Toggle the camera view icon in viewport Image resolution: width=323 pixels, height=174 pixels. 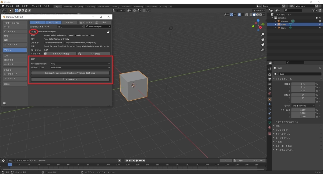pyautogui.click(x=263, y=44)
